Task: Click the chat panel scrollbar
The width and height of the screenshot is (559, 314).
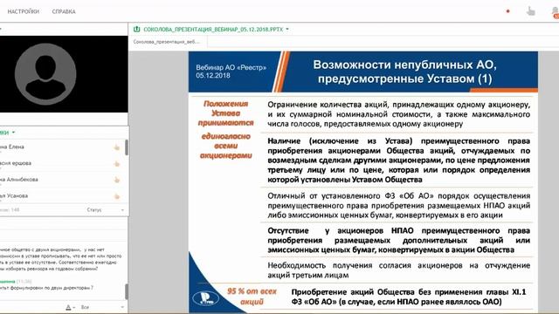Action: (x=127, y=291)
